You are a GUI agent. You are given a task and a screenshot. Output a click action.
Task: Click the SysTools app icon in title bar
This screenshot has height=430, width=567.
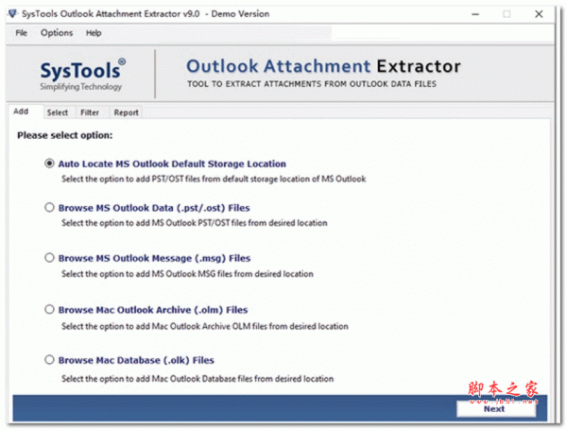pyautogui.click(x=12, y=14)
